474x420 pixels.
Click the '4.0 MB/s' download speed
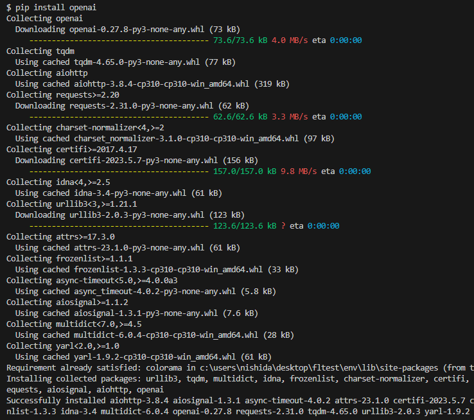[290, 40]
